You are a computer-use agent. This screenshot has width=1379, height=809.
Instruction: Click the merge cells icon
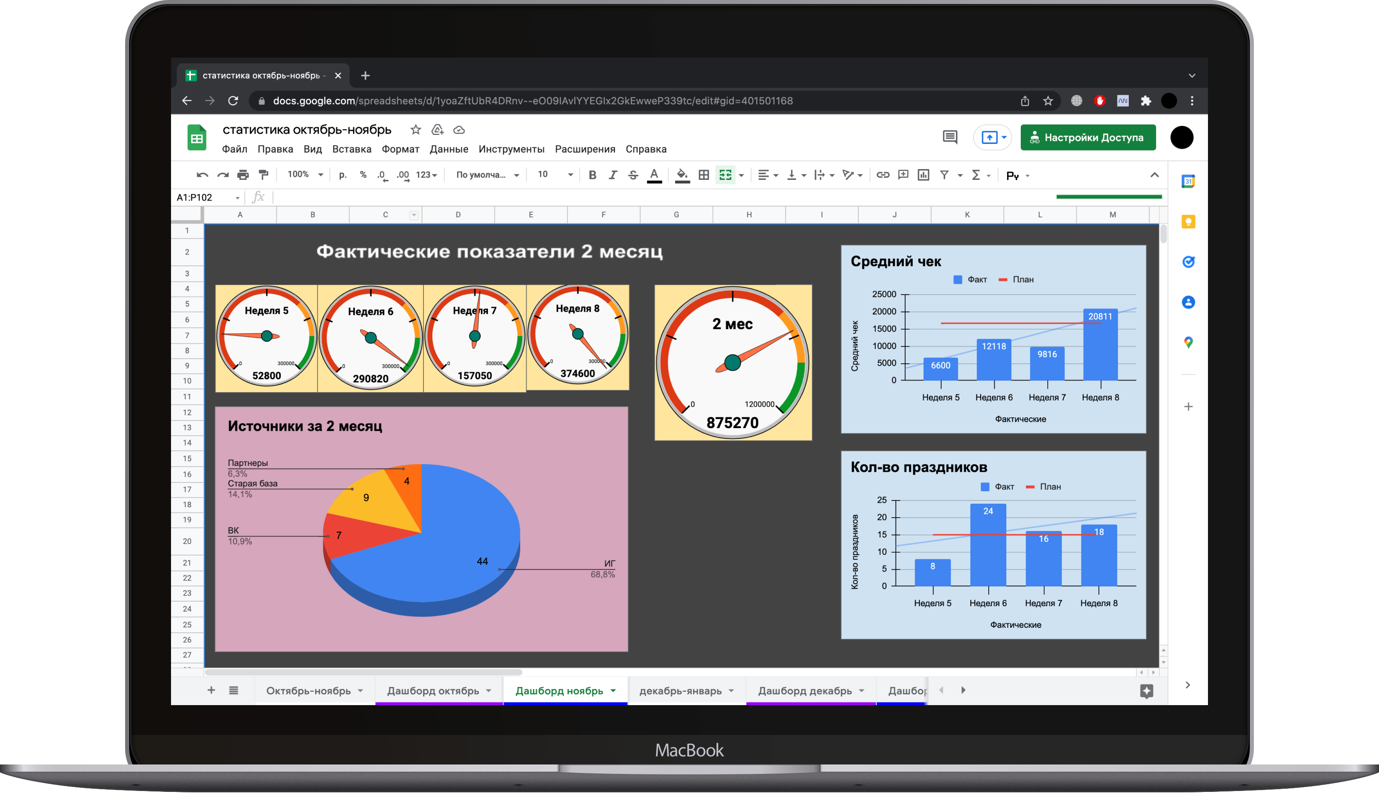tap(725, 175)
